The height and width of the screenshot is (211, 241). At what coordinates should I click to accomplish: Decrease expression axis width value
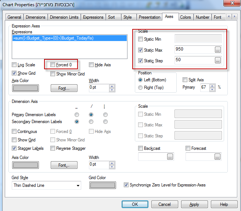[x=112, y=90]
